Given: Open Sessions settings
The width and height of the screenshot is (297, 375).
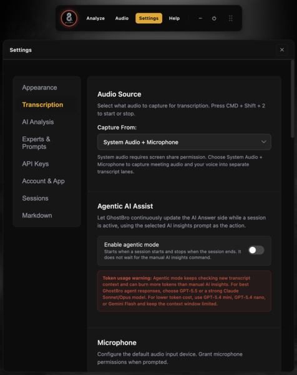Looking at the screenshot, I should [36, 198].
